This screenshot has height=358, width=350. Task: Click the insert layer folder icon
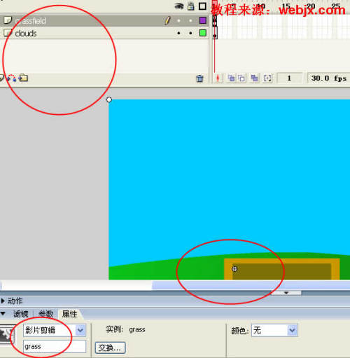(23, 78)
